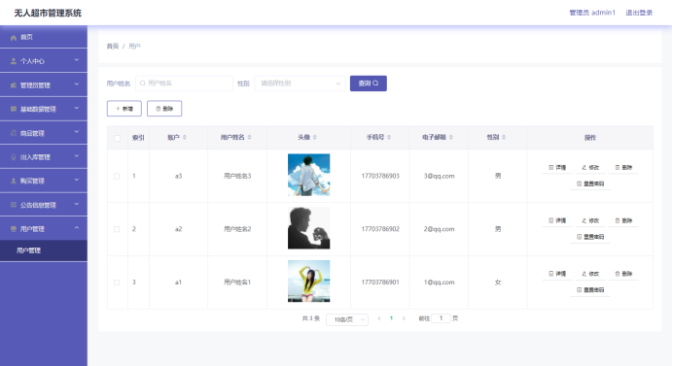This screenshot has width=673, height=366.
Task: Expand 公告信息管理 using its chevron
Action: point(77,204)
